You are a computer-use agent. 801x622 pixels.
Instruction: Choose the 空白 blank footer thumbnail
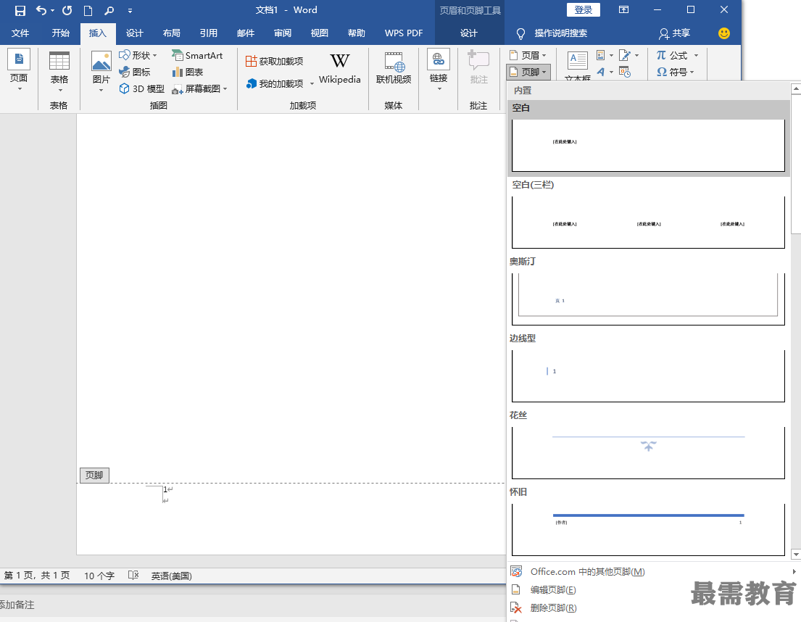pos(648,146)
